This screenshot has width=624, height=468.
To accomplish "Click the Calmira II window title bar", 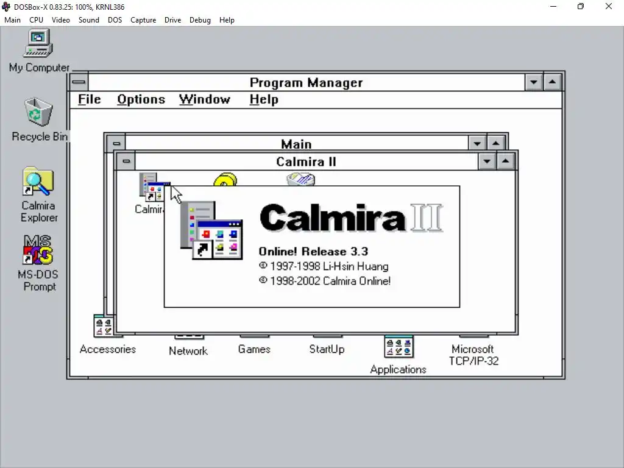I will coord(307,161).
